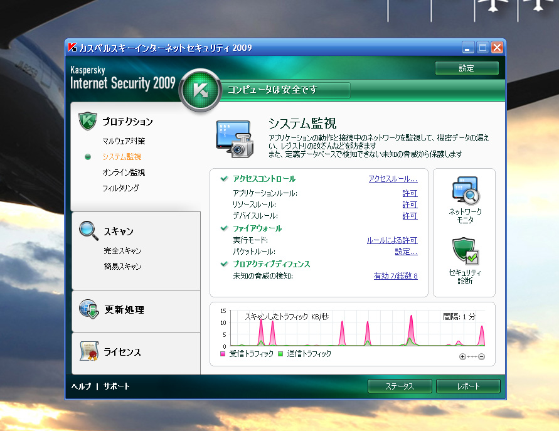The image size is (559, 431).
Task: Click the green 送信トラフィック legend swatch
Action: tap(280, 354)
